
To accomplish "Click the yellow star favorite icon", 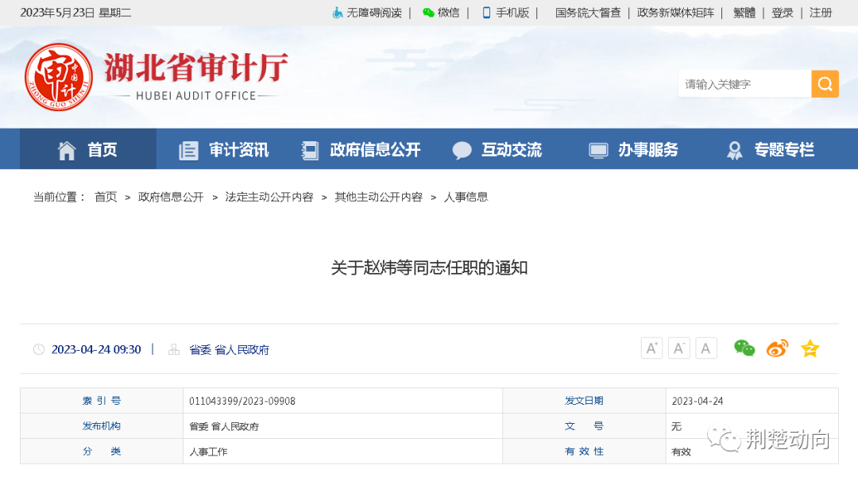I will [810, 348].
